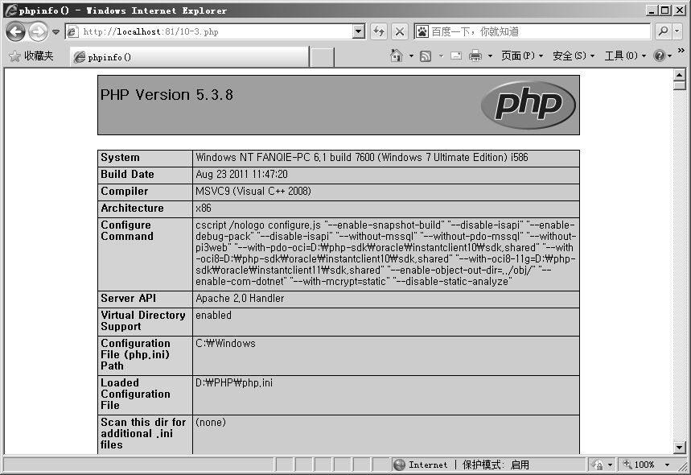Click the Apache 2.0 Handler value
The width and height of the screenshot is (691, 475).
pyautogui.click(x=240, y=298)
